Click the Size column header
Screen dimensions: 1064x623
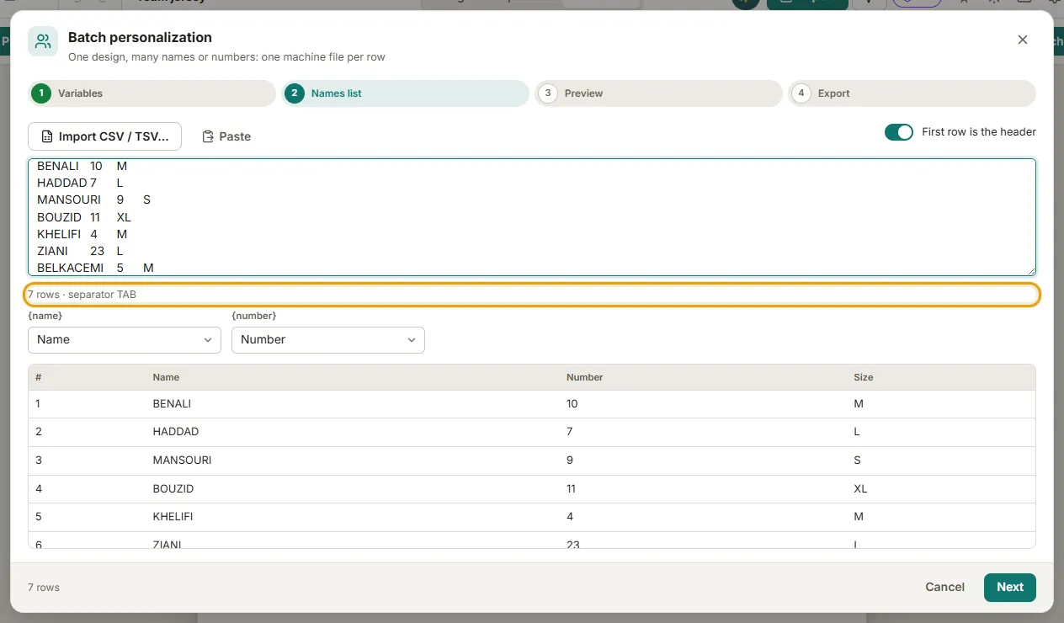pos(863,377)
